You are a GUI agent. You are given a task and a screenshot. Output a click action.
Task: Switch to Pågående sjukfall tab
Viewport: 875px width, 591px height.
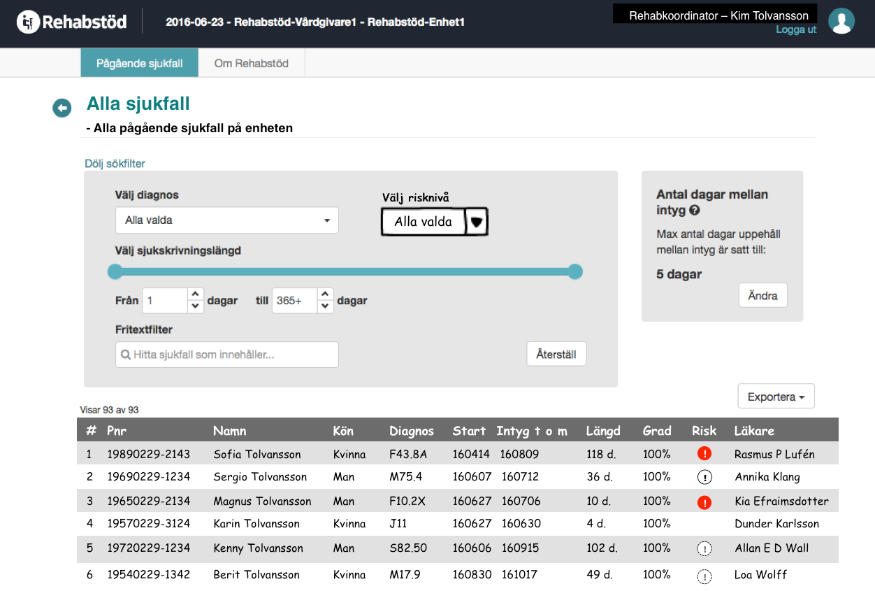(139, 63)
